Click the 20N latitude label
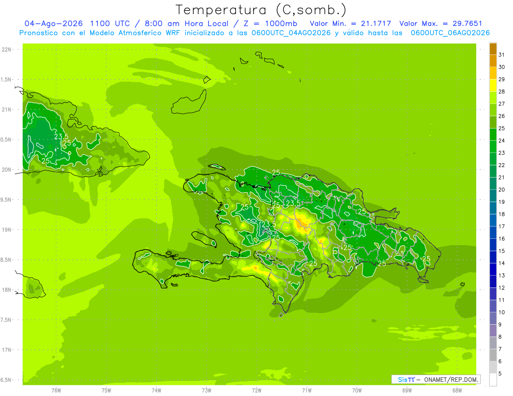 pos(7,170)
